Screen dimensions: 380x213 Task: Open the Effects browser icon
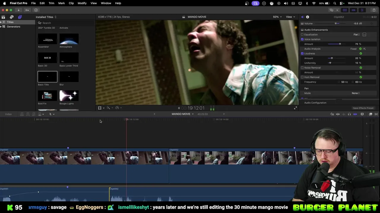(x=370, y=114)
